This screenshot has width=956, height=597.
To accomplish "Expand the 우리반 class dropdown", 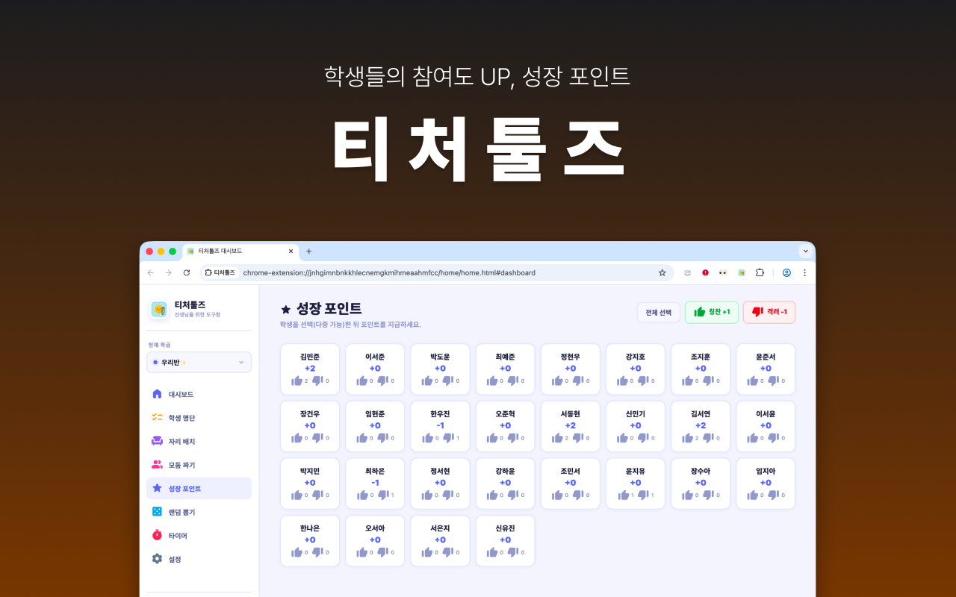I will 199,362.
